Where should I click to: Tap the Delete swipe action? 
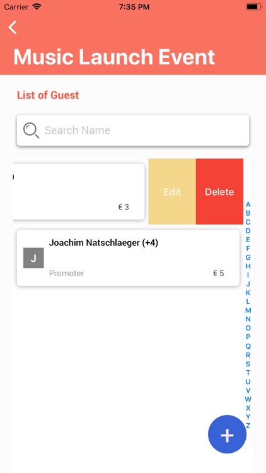(219, 192)
